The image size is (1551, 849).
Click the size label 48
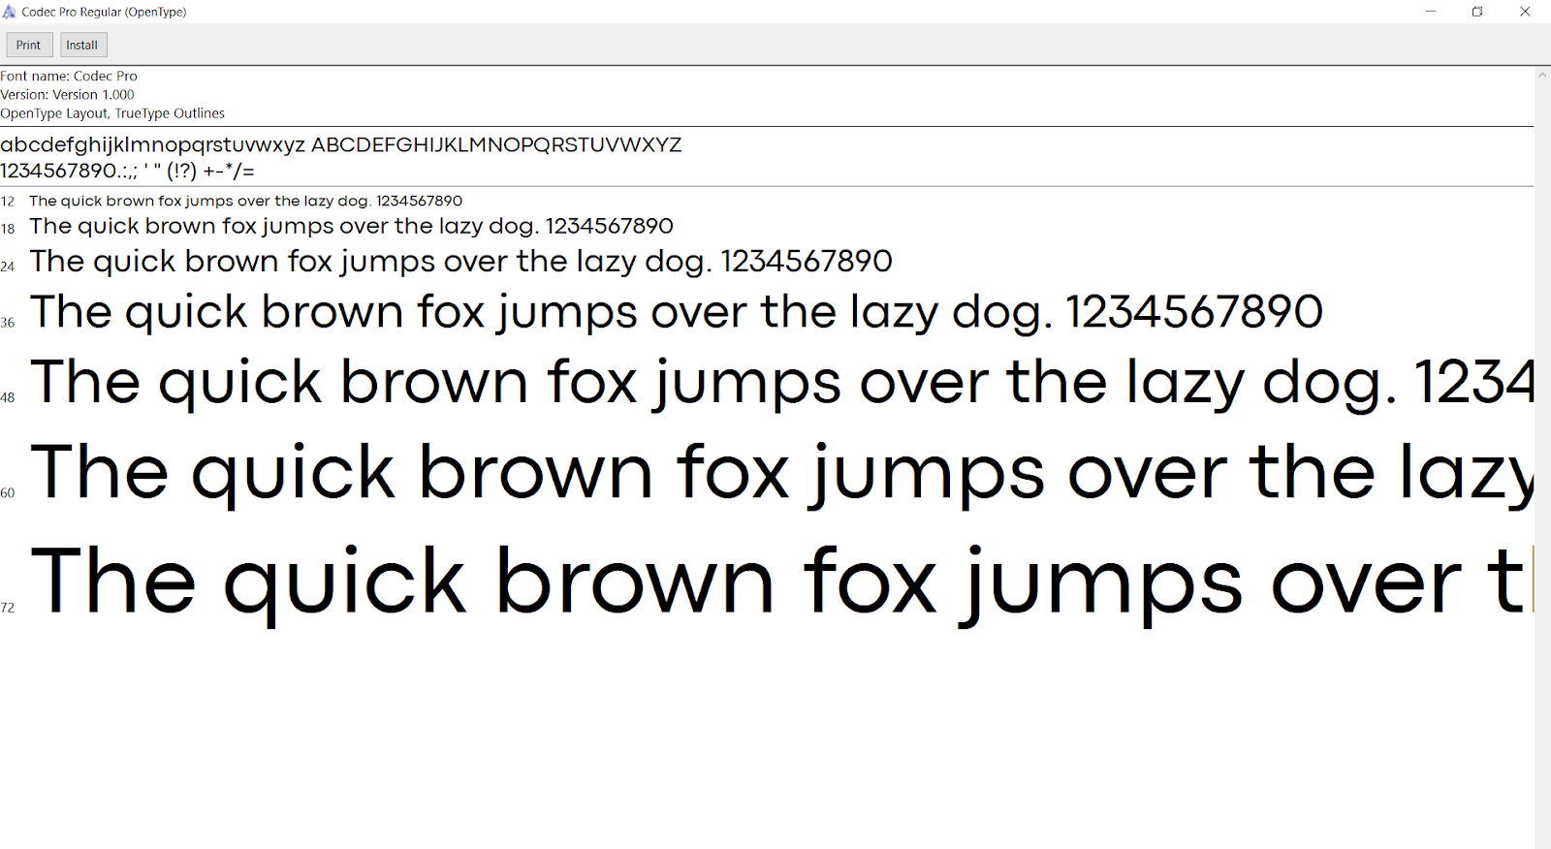(8, 397)
